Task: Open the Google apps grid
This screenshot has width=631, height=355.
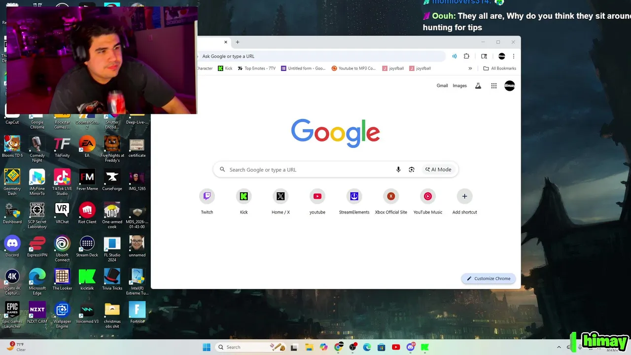Action: [493, 86]
